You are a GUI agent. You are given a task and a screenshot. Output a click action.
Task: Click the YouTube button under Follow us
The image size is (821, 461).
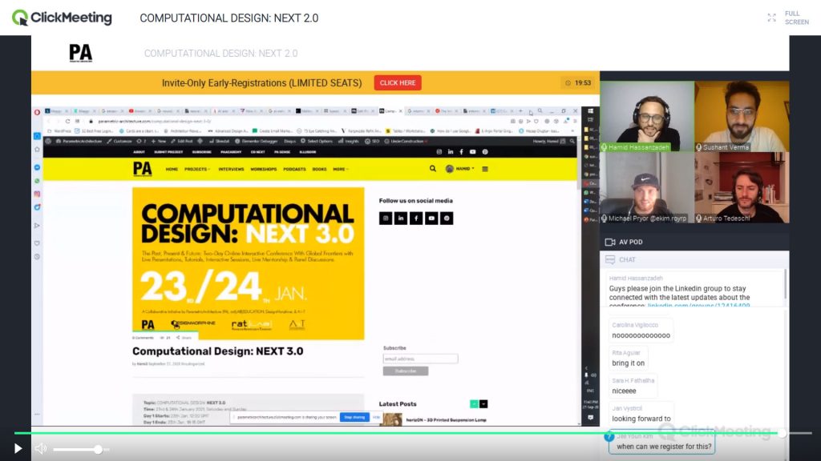pos(431,218)
